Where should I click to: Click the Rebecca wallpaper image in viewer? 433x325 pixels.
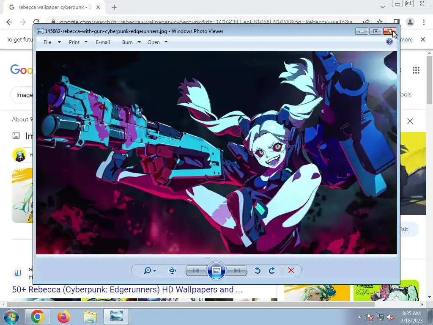[216, 152]
